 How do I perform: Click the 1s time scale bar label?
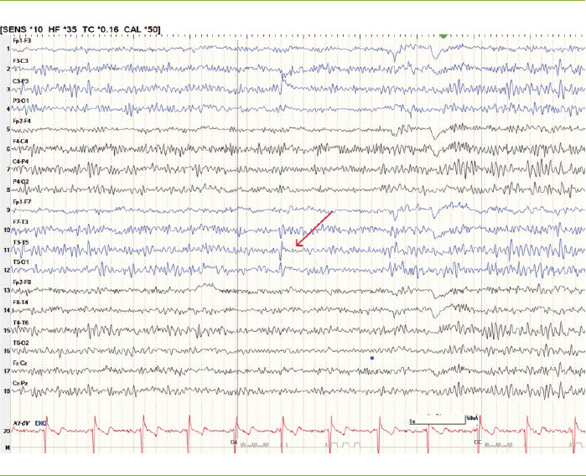412,421
